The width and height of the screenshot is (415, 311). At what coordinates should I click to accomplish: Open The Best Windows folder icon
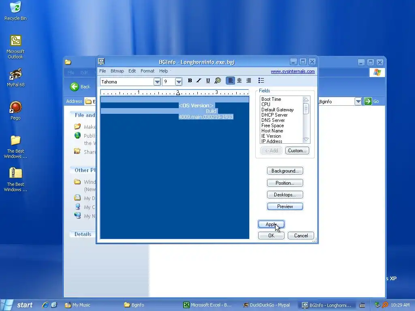tap(15, 147)
